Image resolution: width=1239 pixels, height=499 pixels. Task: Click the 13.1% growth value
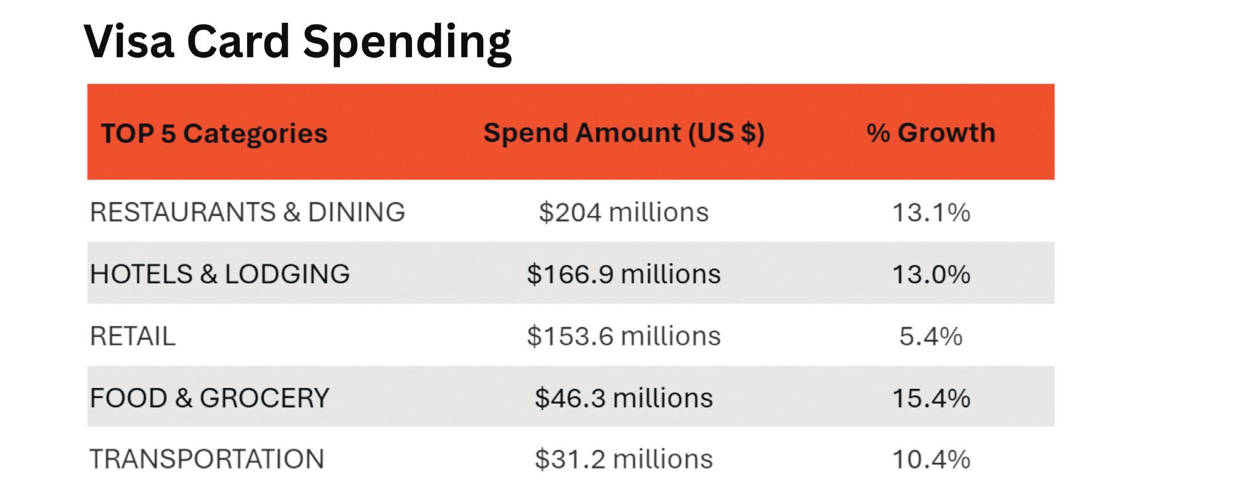tap(931, 213)
